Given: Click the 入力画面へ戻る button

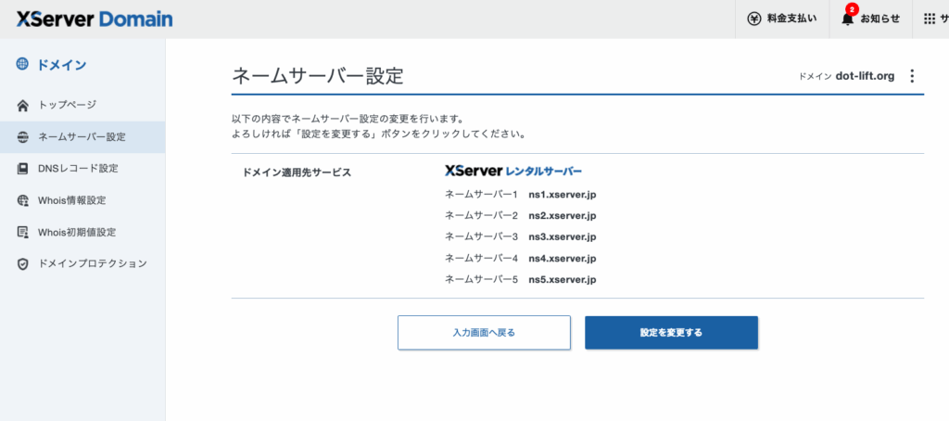Looking at the screenshot, I should [x=484, y=332].
